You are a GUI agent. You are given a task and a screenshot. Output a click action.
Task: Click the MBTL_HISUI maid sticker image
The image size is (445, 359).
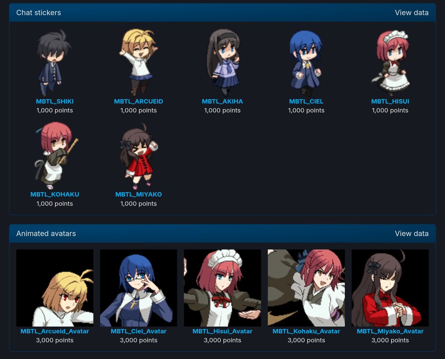[x=390, y=62]
